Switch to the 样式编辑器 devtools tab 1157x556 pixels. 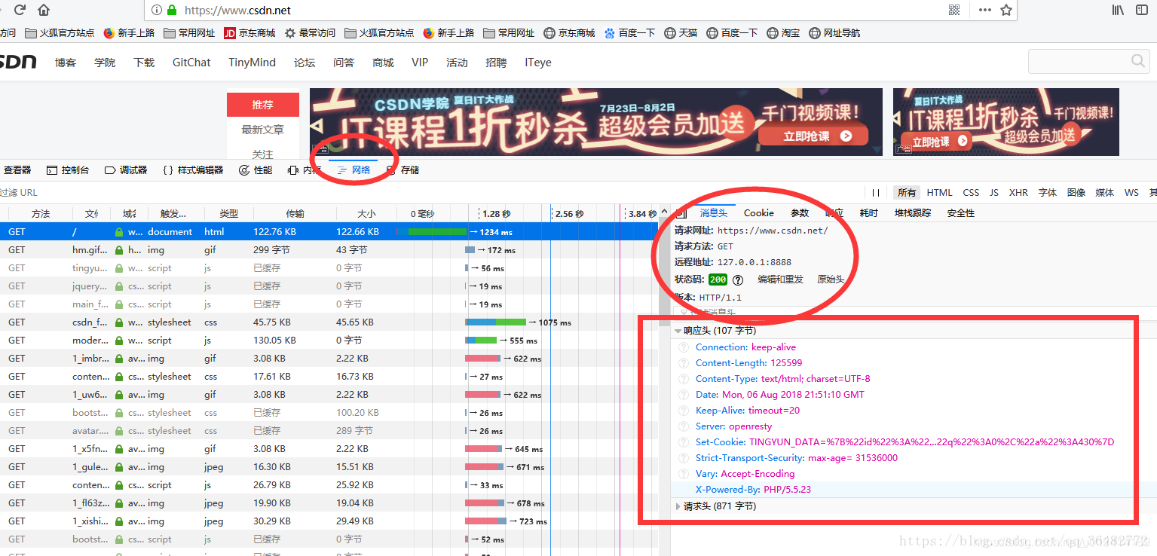pos(193,170)
